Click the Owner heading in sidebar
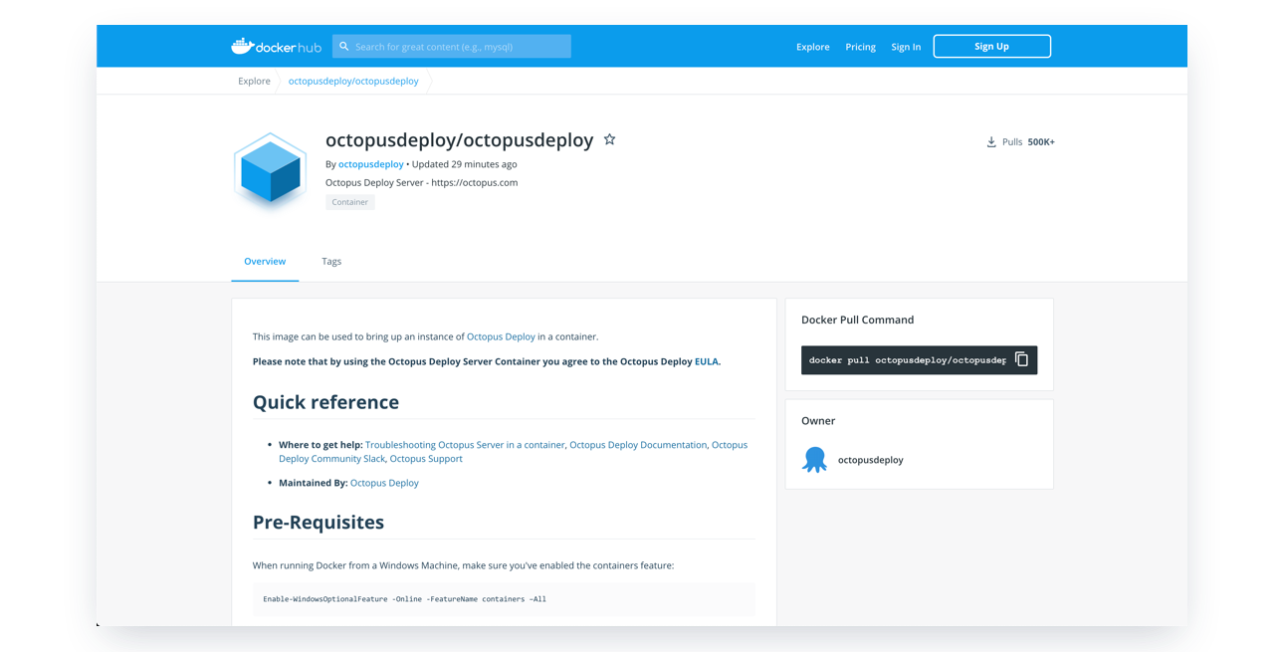 818,421
